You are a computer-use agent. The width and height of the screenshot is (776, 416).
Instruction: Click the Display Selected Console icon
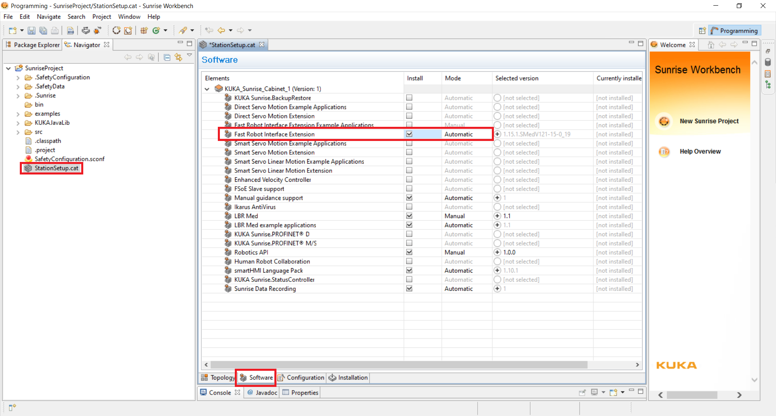(595, 392)
